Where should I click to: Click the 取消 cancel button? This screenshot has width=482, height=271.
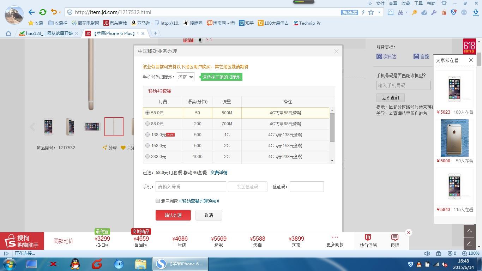point(209,215)
